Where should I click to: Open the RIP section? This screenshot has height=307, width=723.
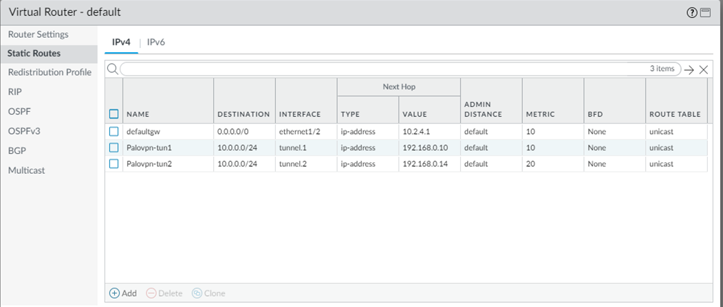14,91
